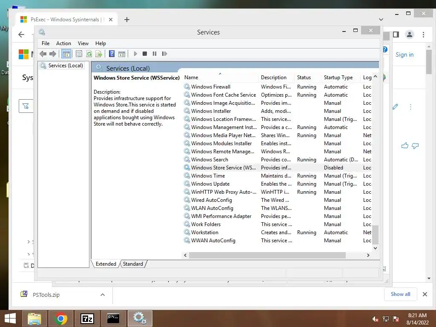Open the Action menu in Services
The width and height of the screenshot is (436, 327).
point(63,43)
